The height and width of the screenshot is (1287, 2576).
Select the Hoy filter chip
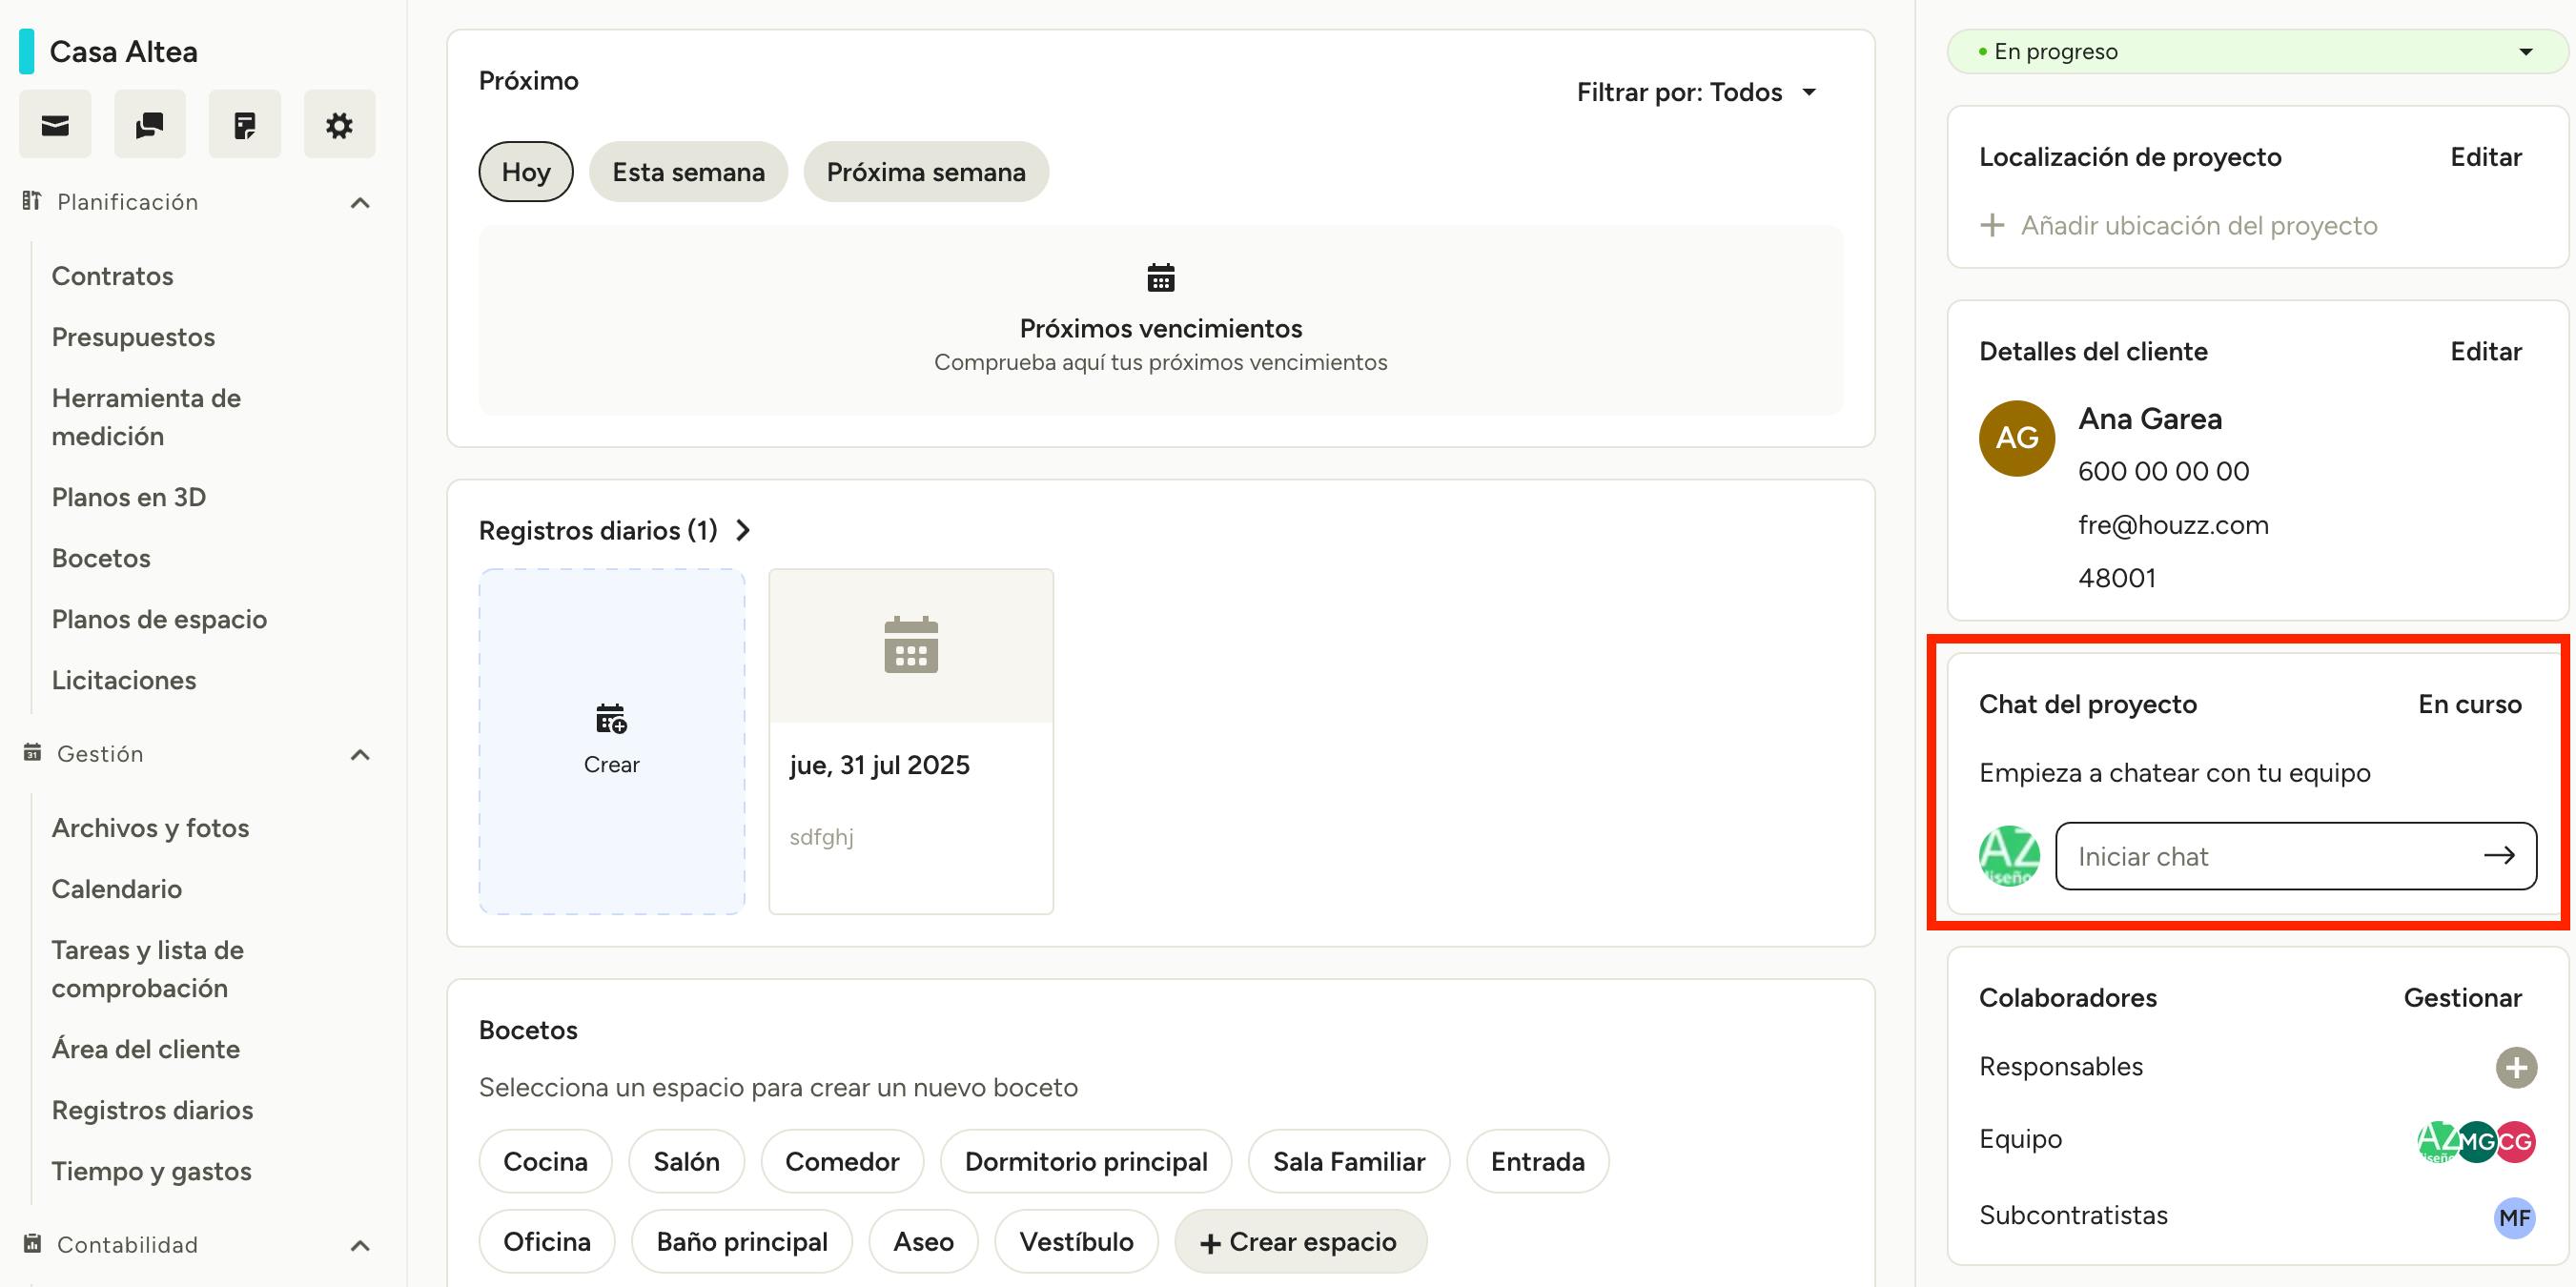click(525, 172)
